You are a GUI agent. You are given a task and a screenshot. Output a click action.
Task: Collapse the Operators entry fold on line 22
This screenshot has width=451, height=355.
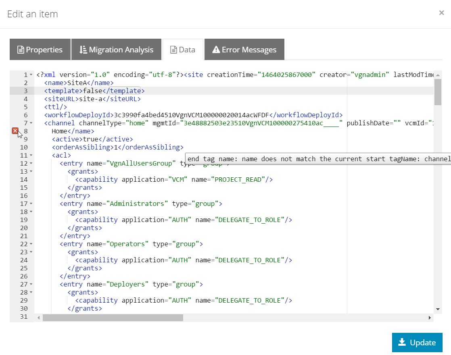point(31,244)
